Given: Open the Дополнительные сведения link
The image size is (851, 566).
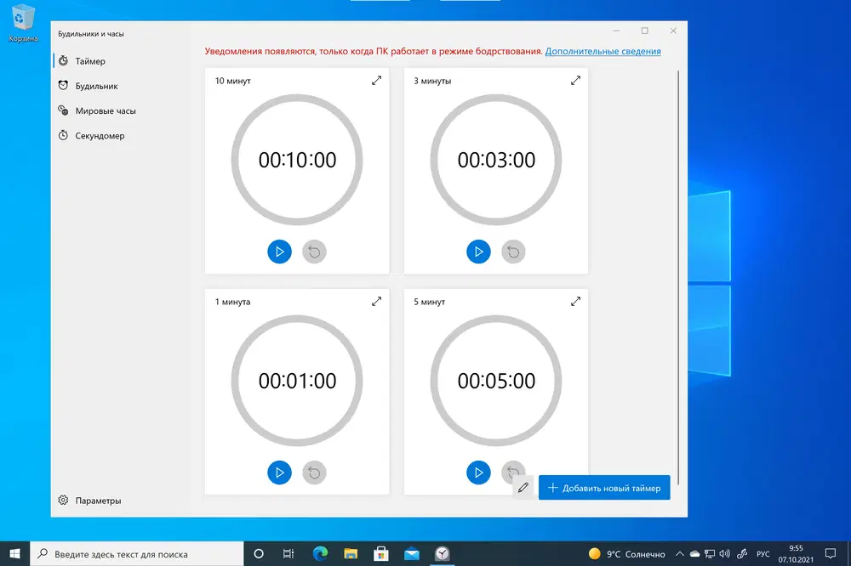Looking at the screenshot, I should 603,51.
